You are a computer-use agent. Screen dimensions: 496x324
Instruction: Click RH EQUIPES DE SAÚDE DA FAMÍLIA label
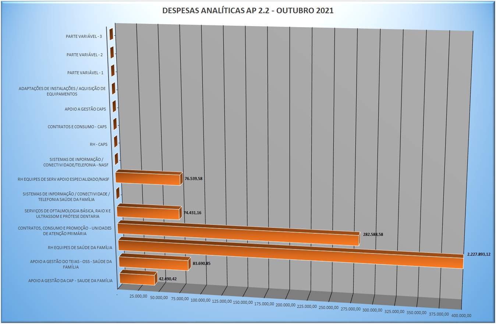(80, 248)
